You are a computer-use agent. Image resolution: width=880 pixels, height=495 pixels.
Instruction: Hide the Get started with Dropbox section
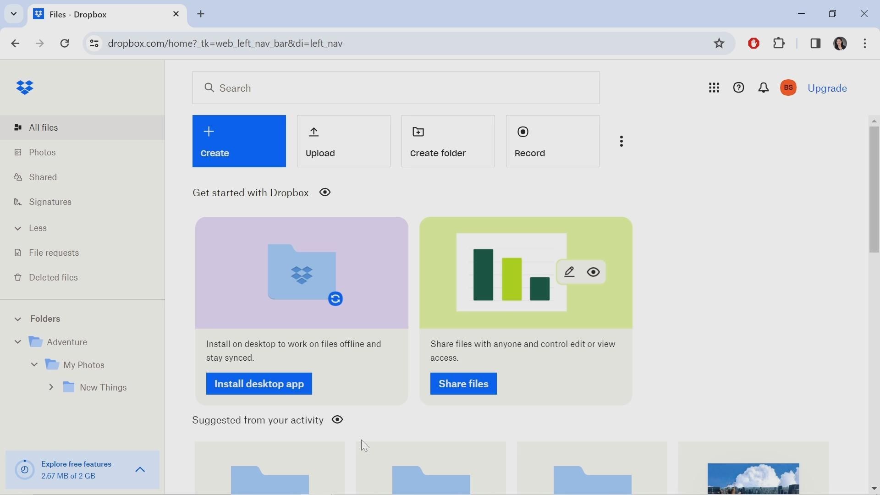[325, 192]
